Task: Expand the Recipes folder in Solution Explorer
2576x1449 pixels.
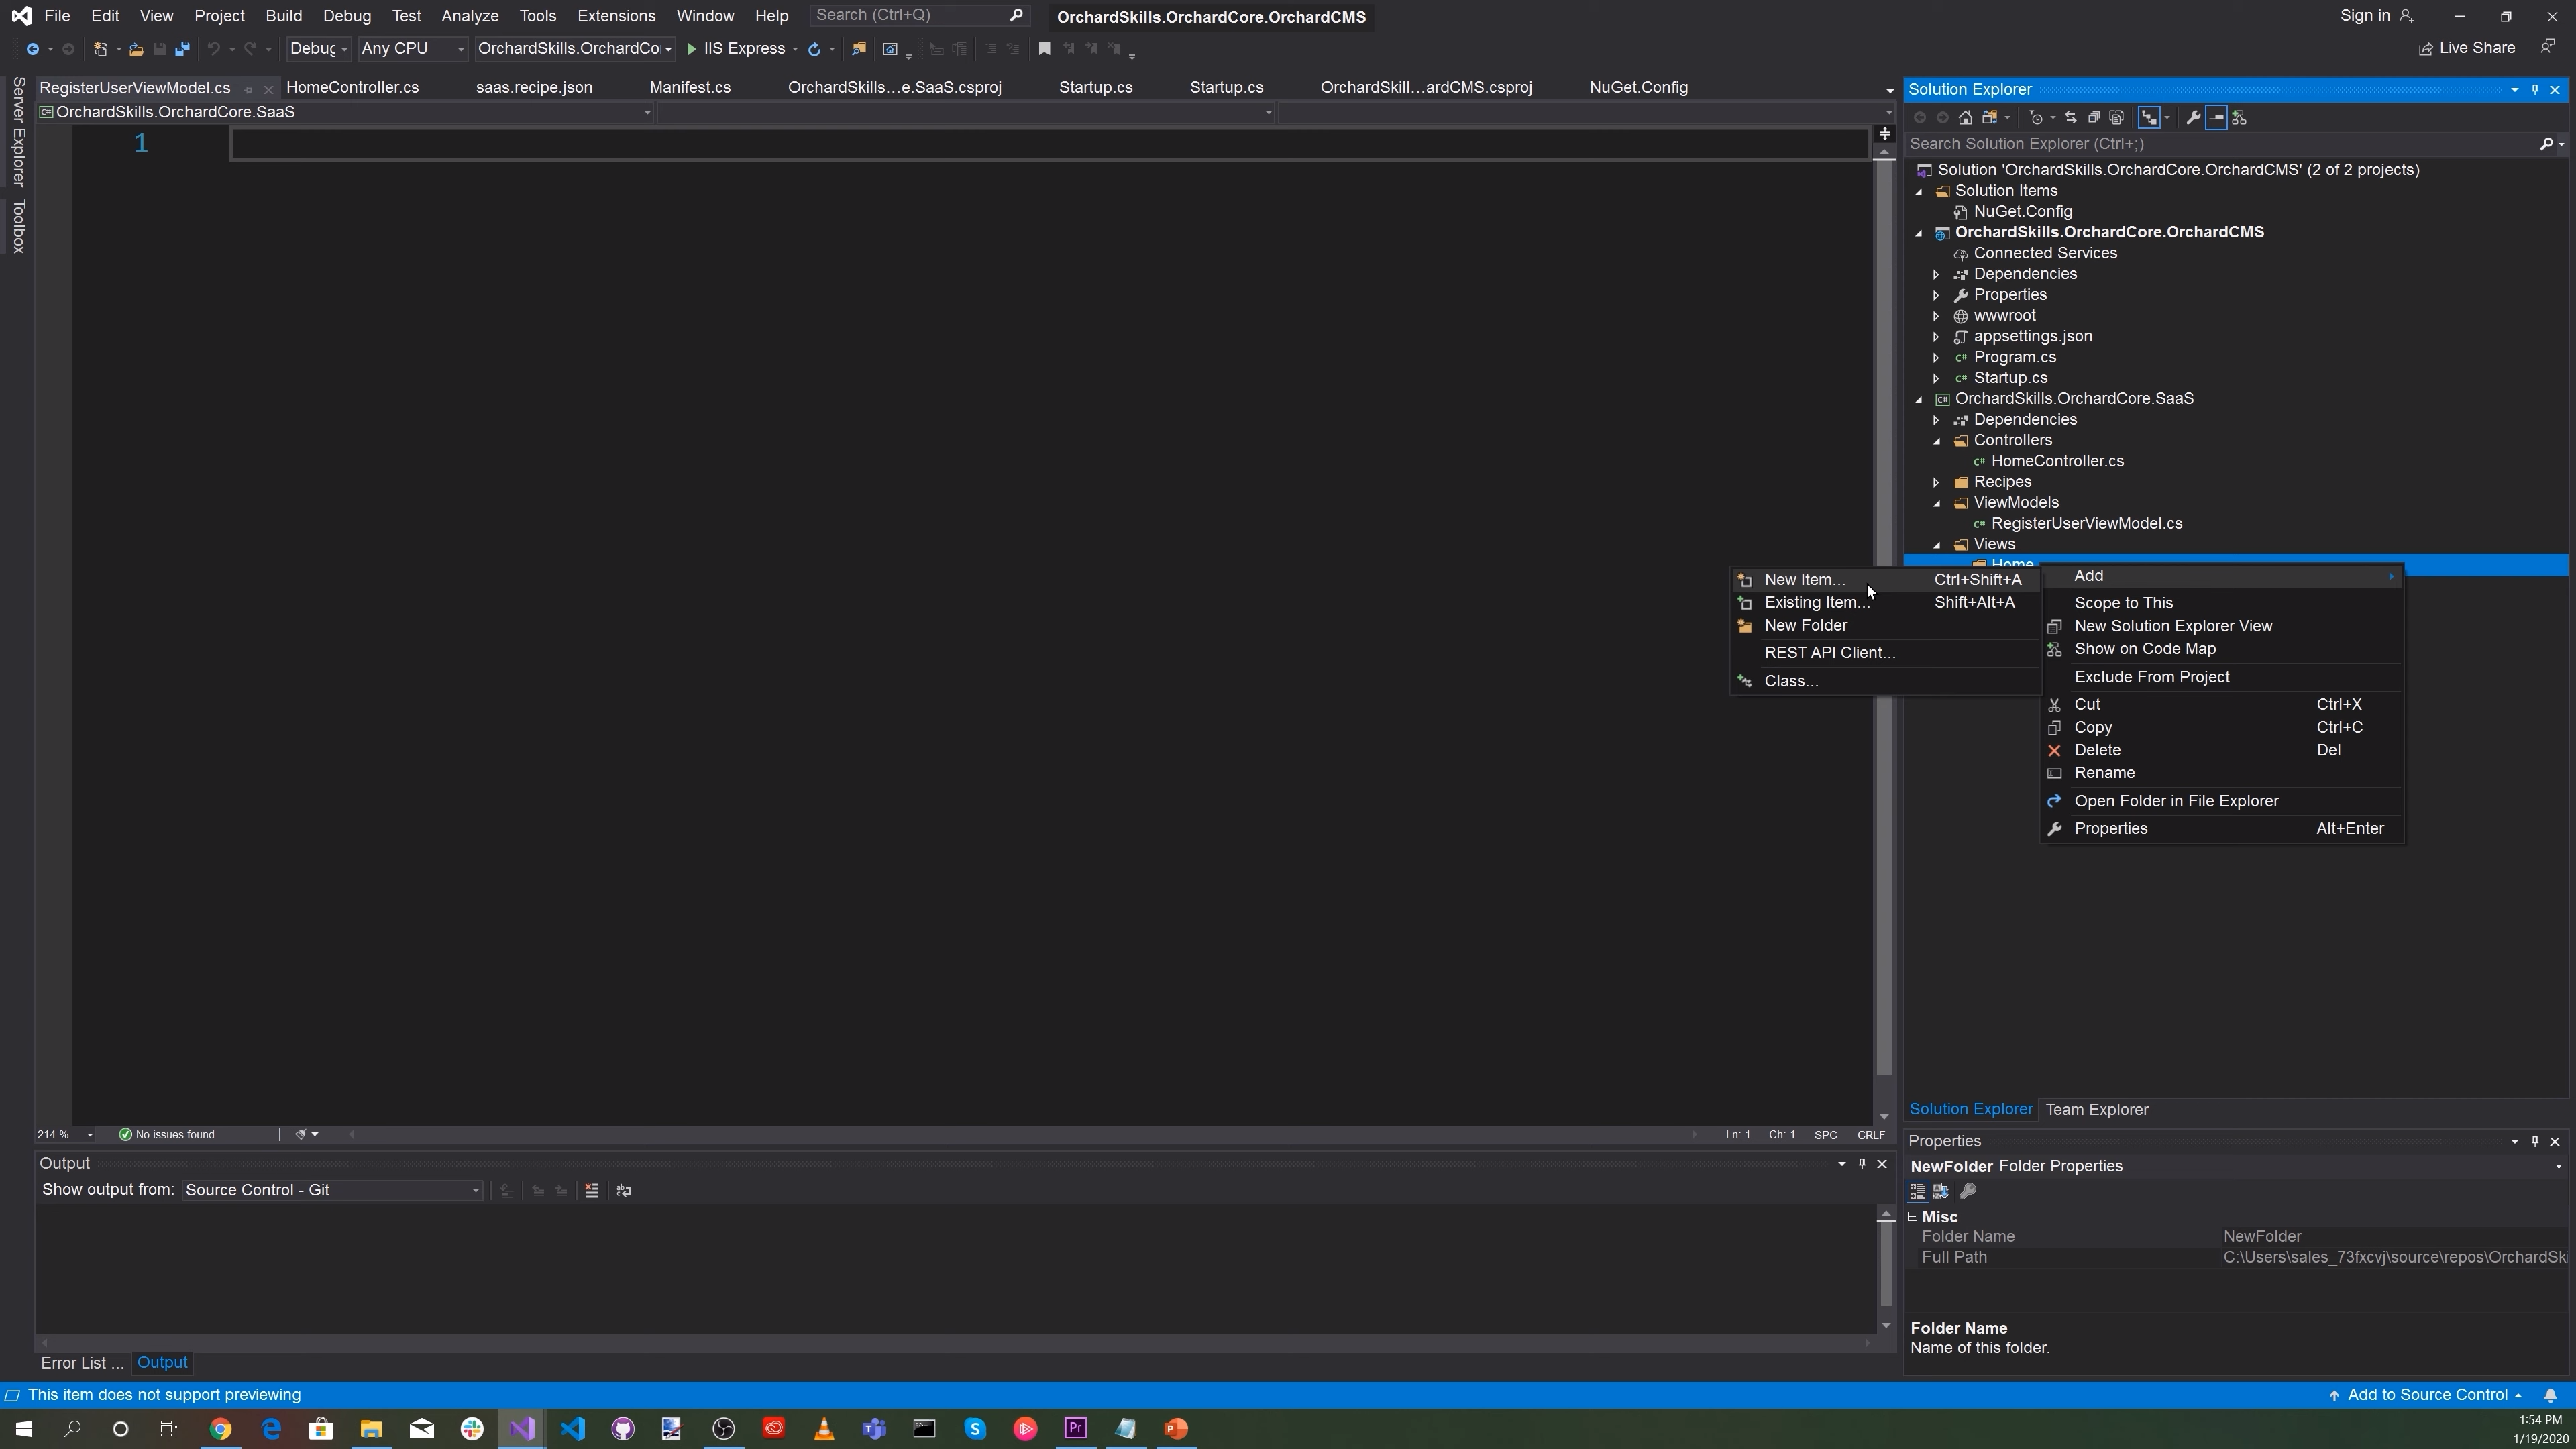Action: pyautogui.click(x=1936, y=482)
